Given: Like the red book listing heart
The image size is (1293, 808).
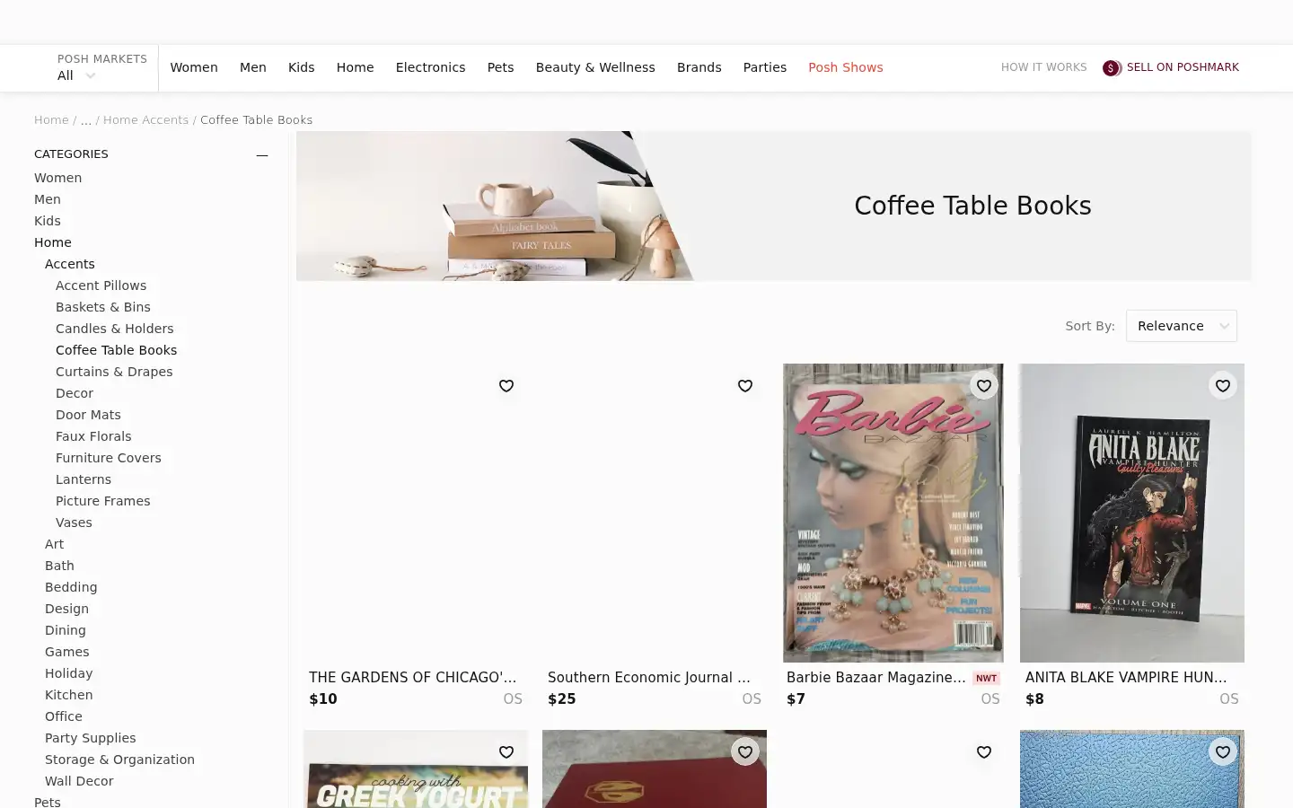Looking at the screenshot, I should (x=745, y=752).
